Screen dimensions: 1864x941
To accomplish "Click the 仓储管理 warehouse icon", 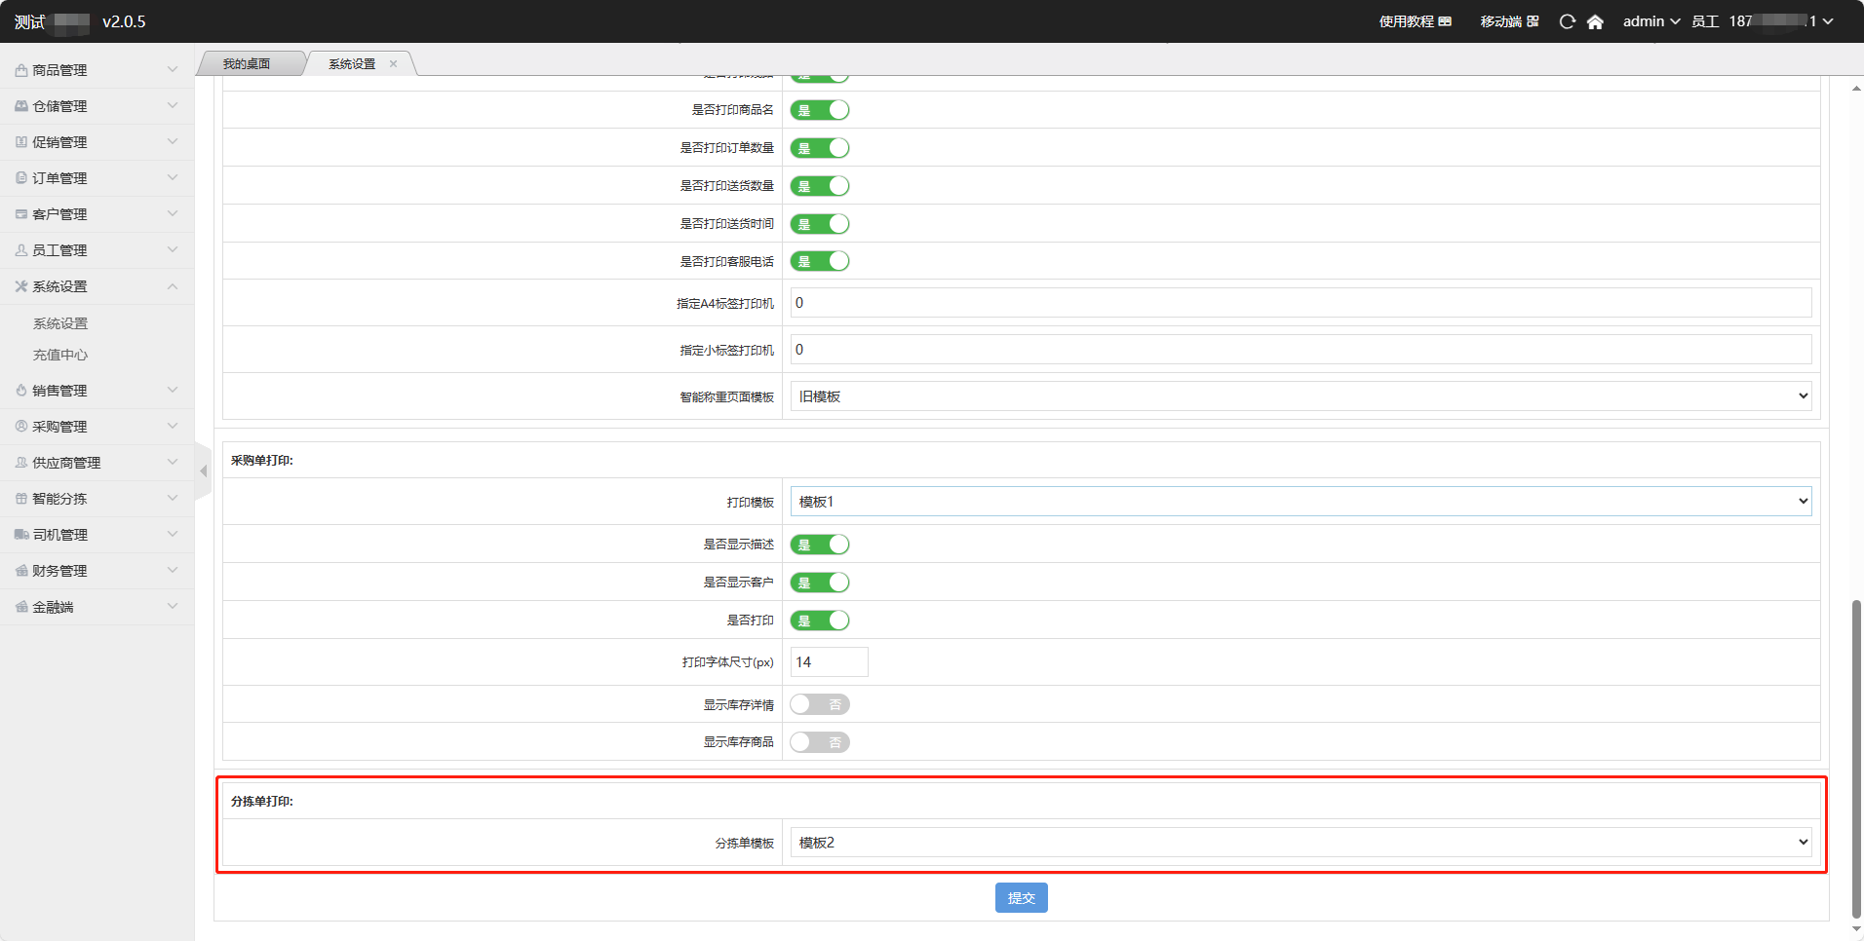I will [x=21, y=106].
